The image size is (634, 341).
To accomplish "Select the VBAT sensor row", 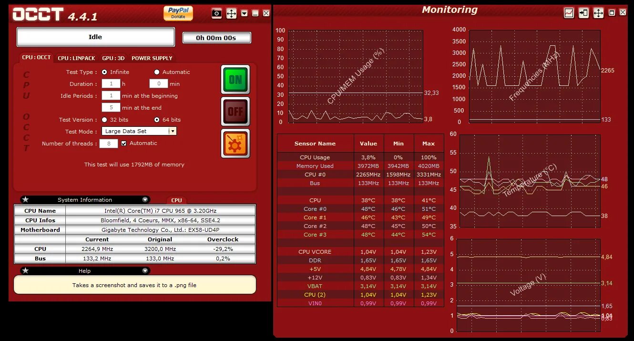I will (360, 286).
